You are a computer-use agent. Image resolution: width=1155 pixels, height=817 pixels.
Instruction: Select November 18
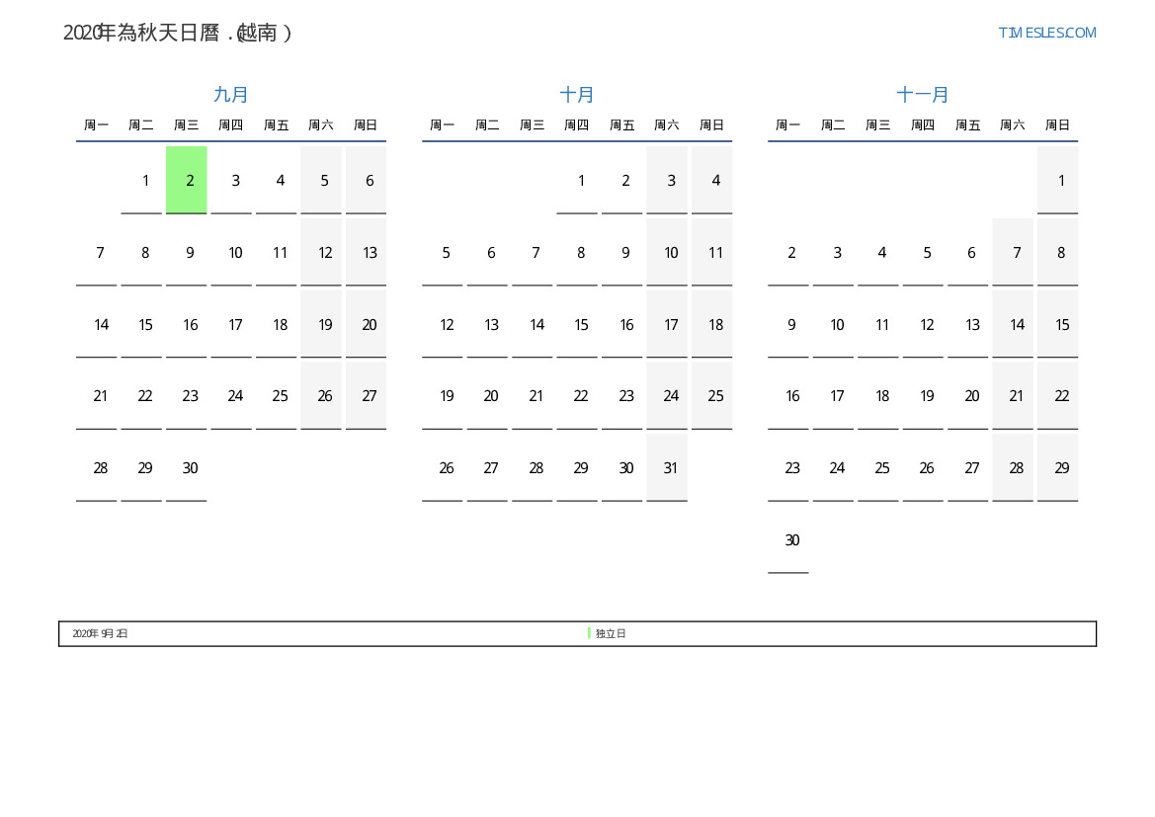pos(878,395)
